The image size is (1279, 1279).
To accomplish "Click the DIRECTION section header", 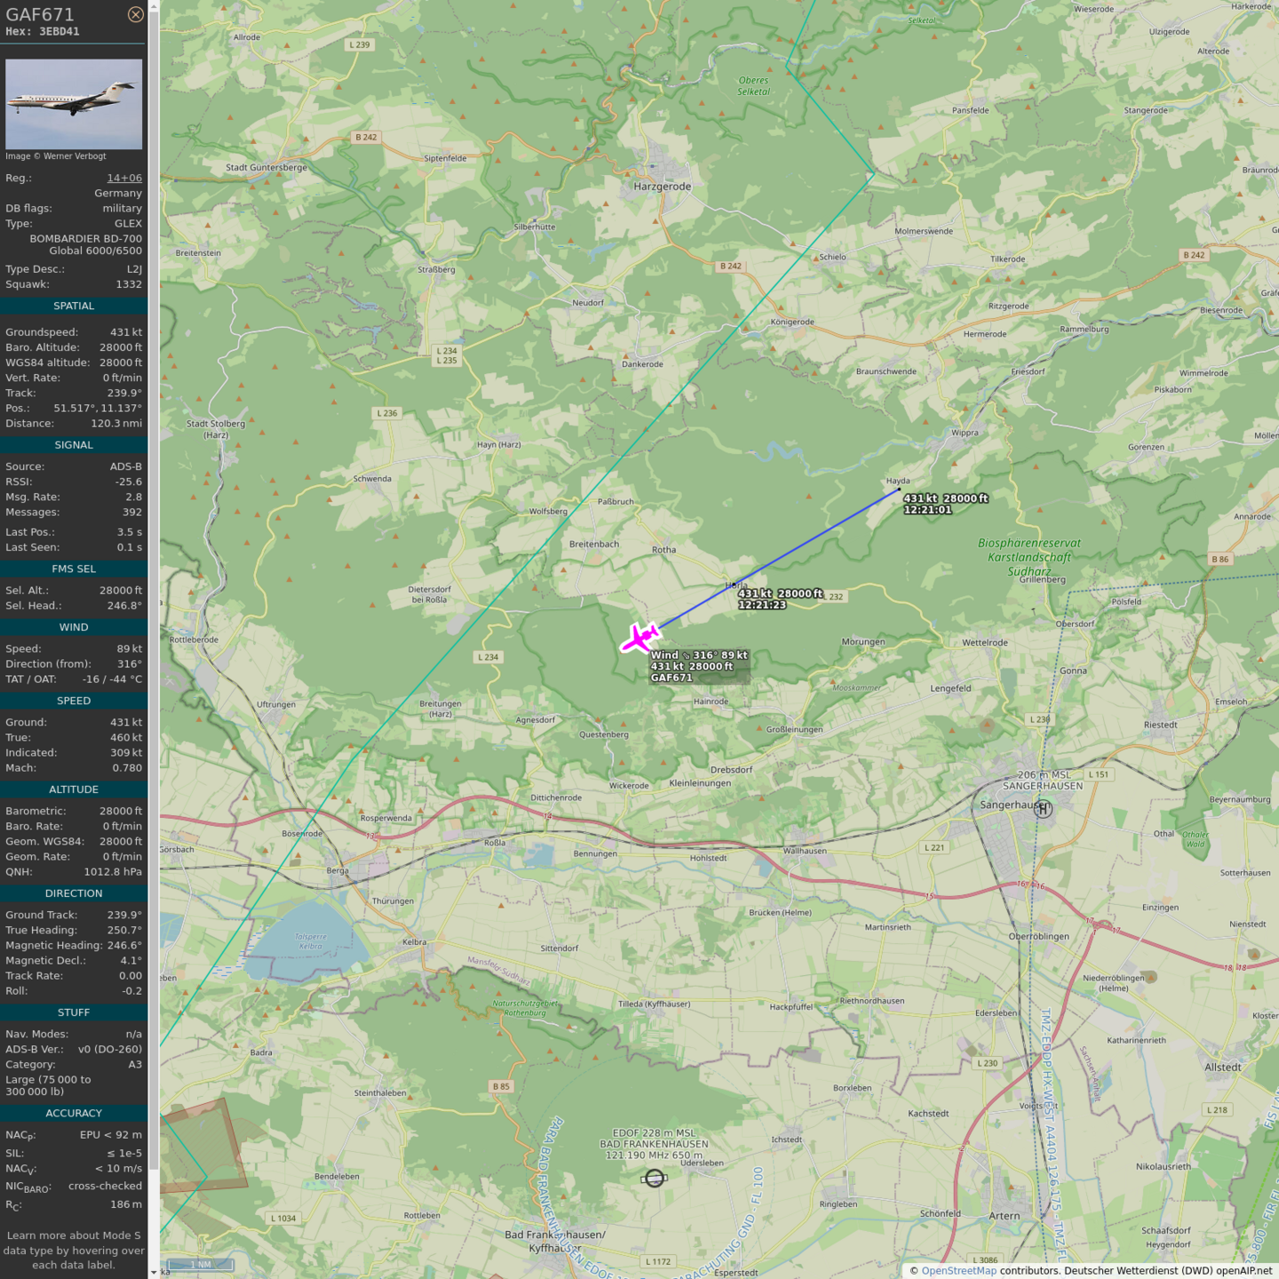I will click(x=74, y=894).
